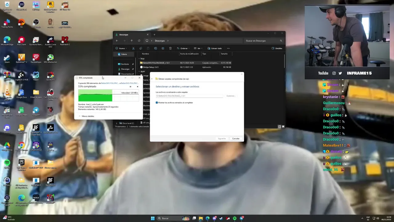Launch OBS Studio from the desktop

(36, 23)
